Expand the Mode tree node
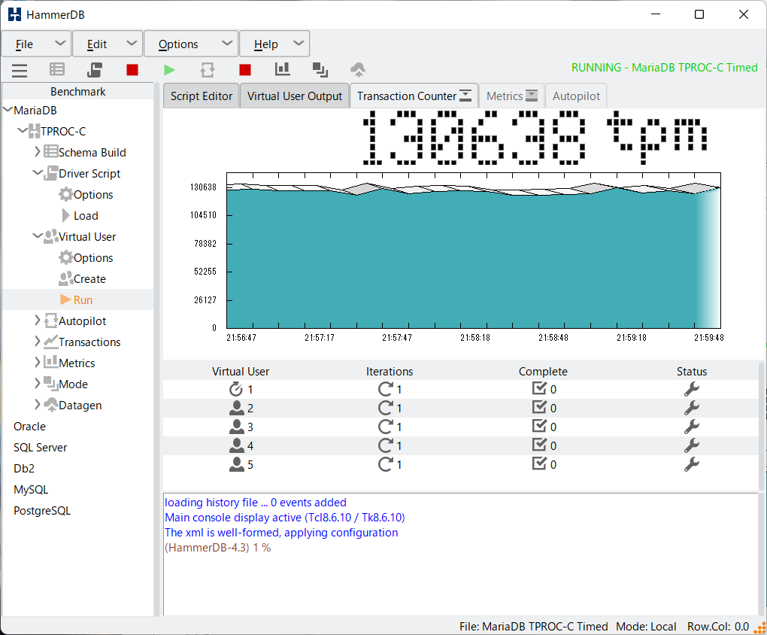 [x=37, y=384]
